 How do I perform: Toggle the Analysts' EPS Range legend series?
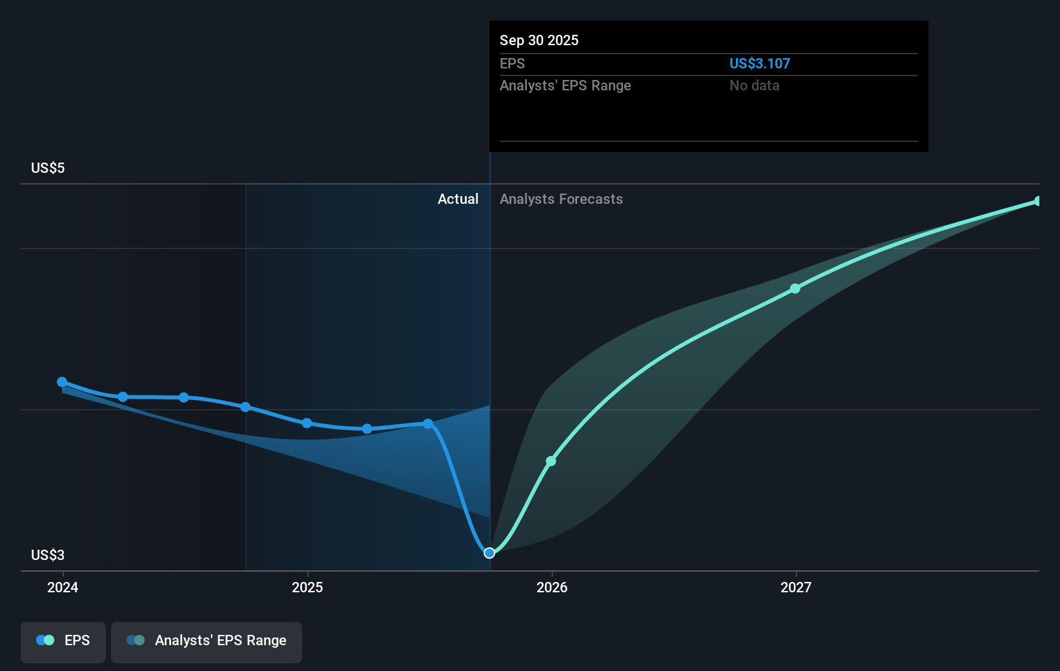coord(207,642)
